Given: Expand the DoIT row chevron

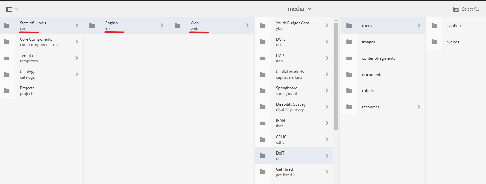Looking at the screenshot, I should (327, 156).
